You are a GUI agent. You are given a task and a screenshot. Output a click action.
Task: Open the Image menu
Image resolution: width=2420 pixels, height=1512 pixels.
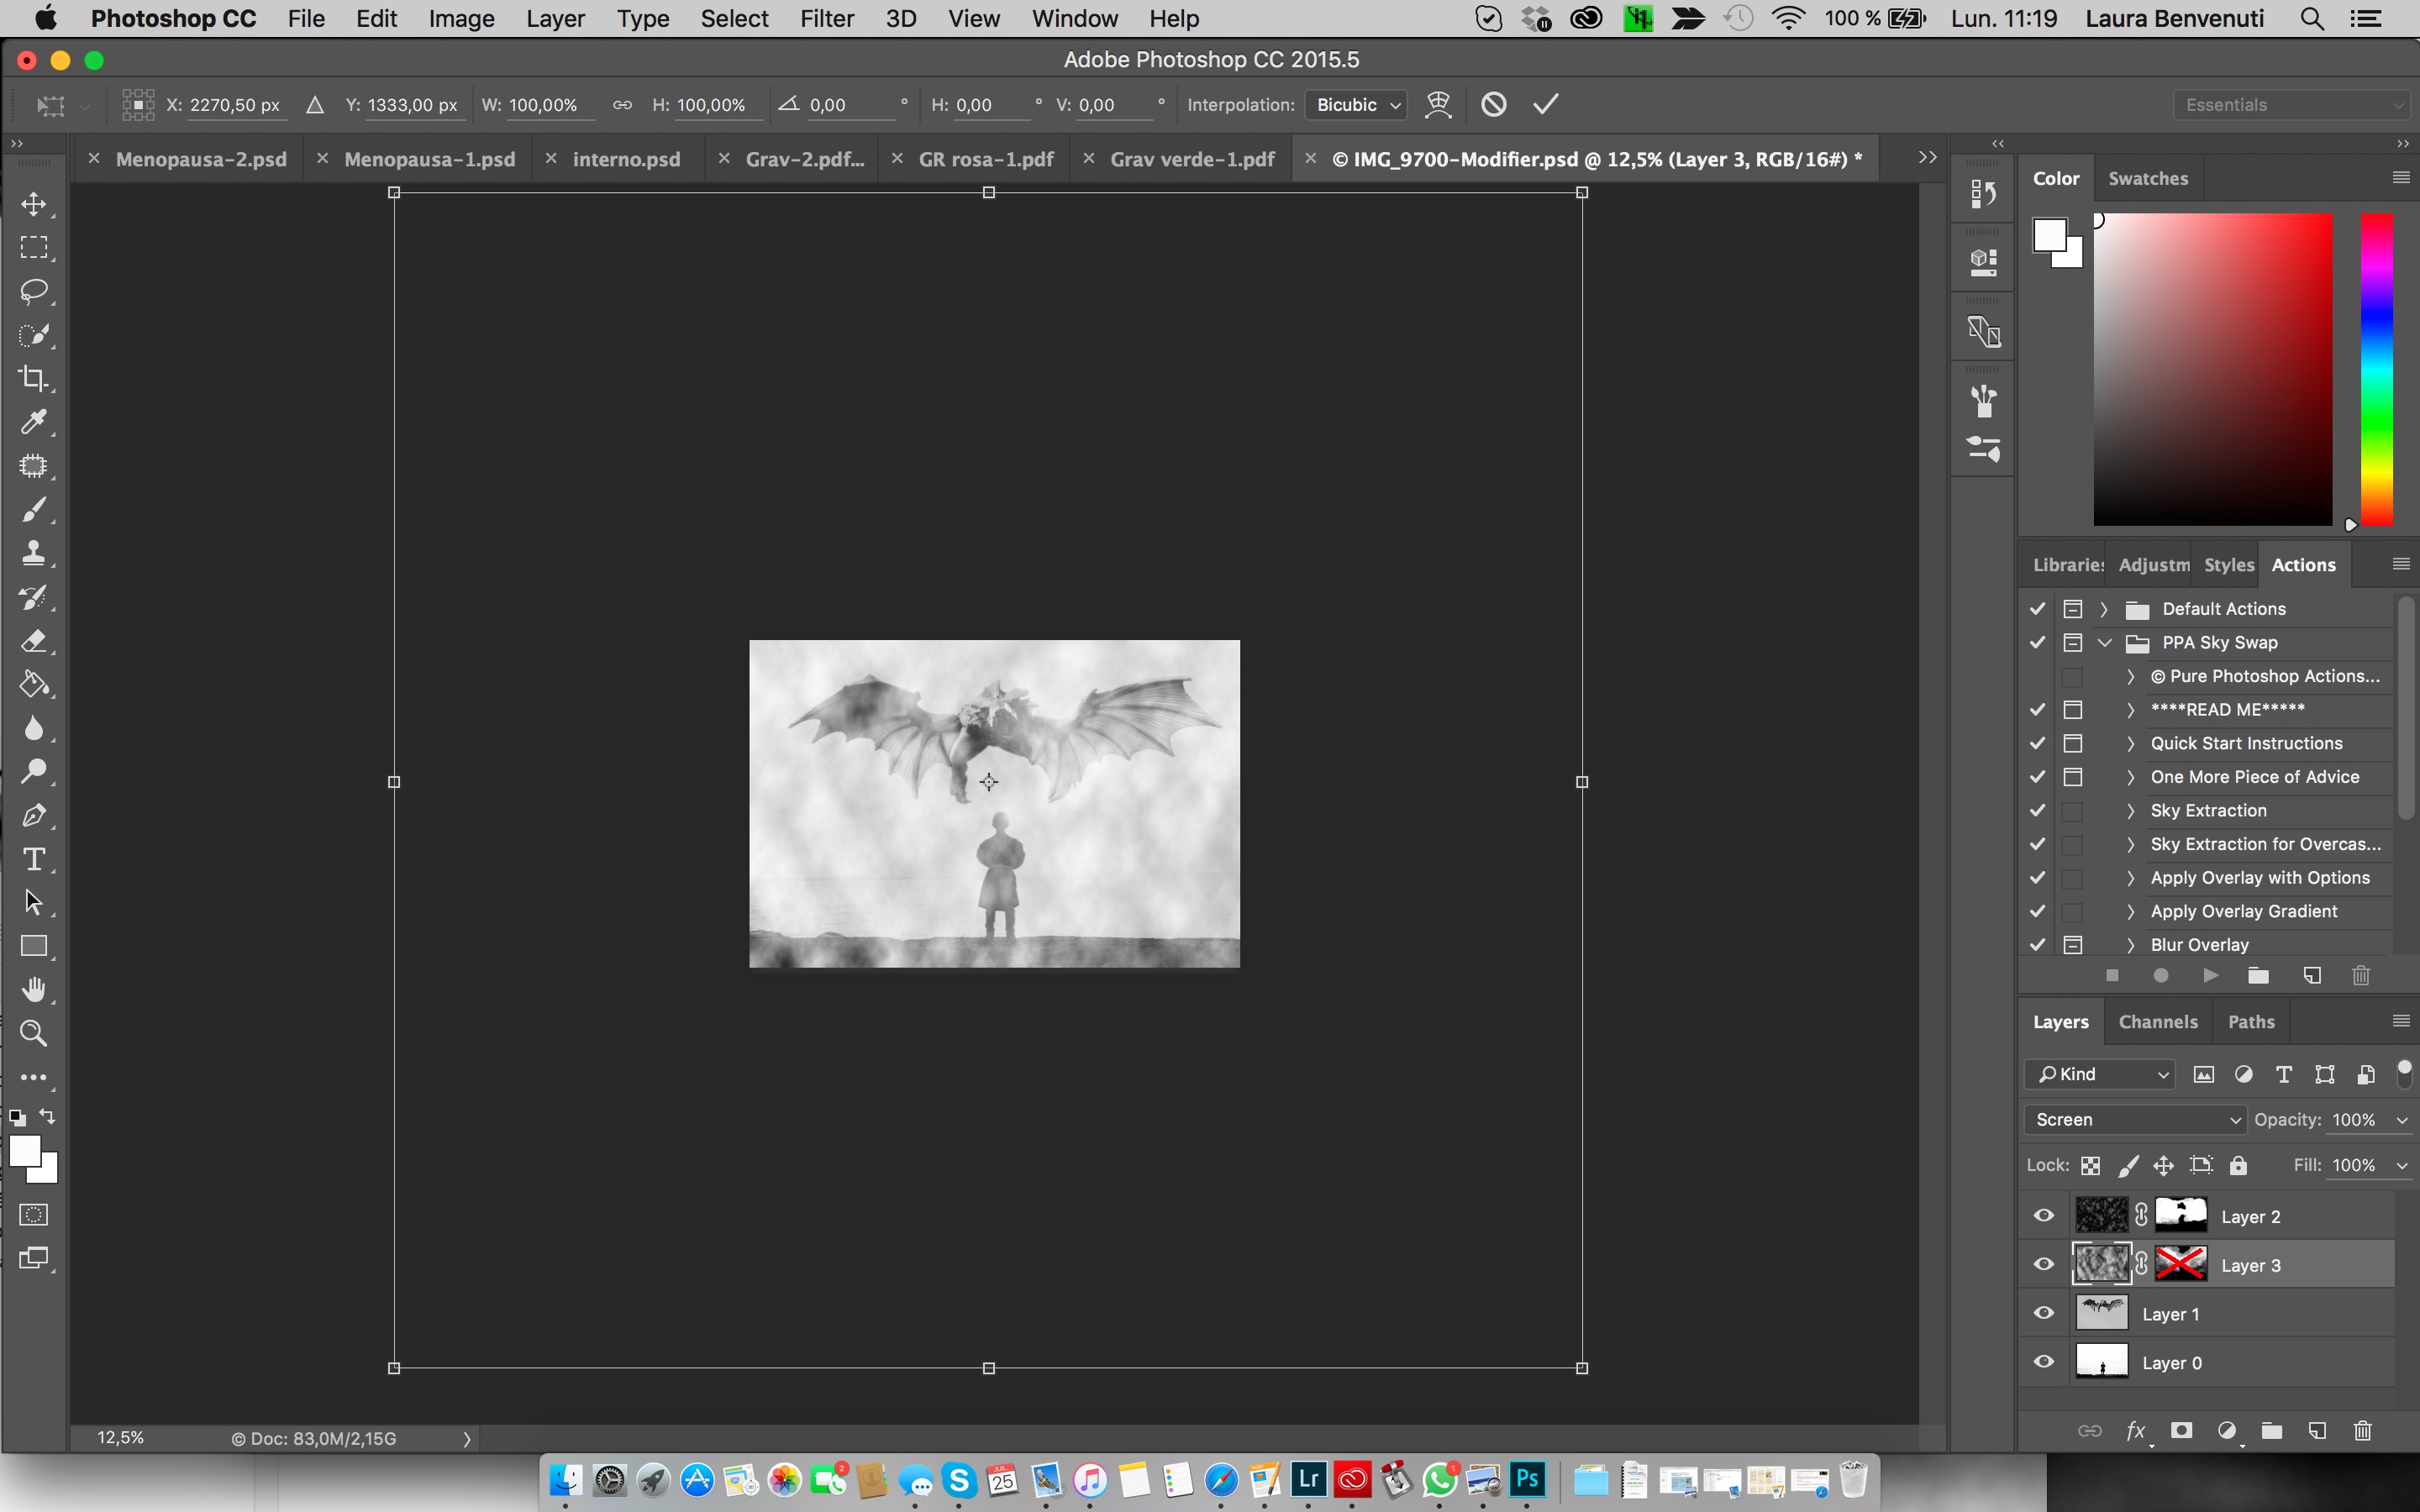[x=461, y=19]
